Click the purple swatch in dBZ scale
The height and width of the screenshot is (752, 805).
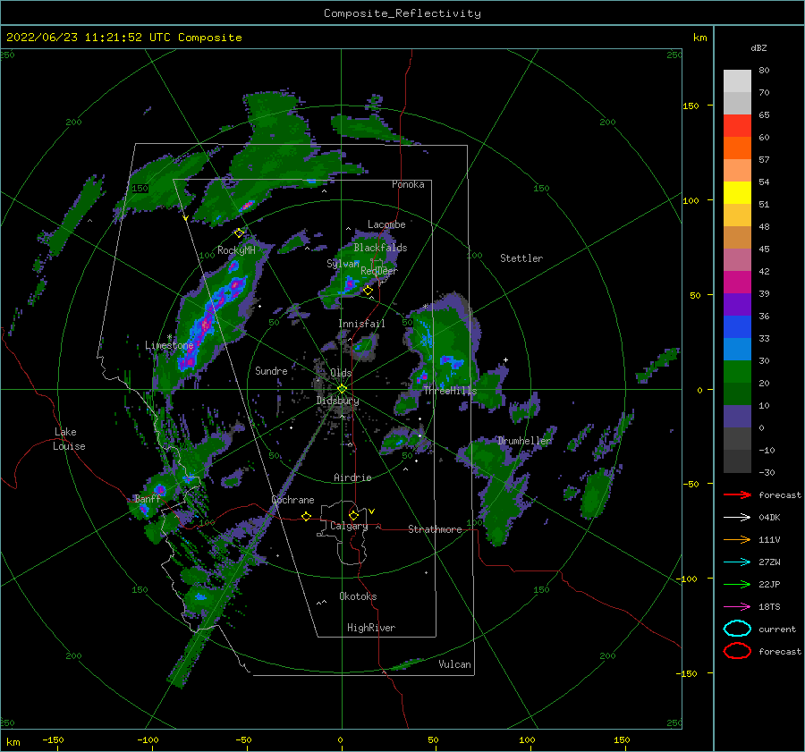[x=737, y=304]
